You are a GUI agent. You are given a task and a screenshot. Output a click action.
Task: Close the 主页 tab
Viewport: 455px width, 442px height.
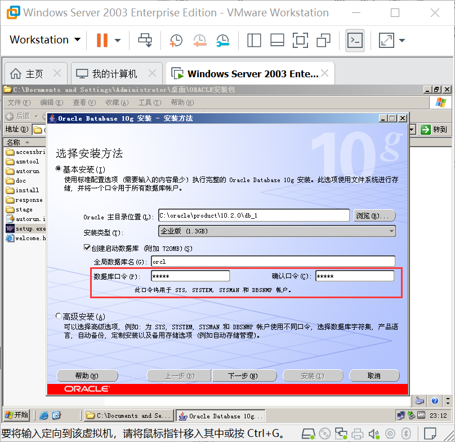57,73
